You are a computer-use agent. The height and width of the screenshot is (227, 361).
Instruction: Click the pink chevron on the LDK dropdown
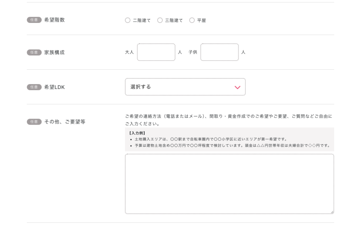point(237,87)
